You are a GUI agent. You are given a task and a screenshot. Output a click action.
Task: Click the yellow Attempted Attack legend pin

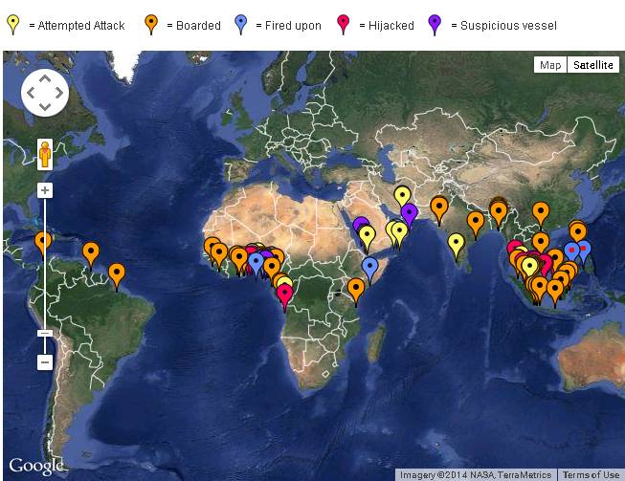pos(12,24)
